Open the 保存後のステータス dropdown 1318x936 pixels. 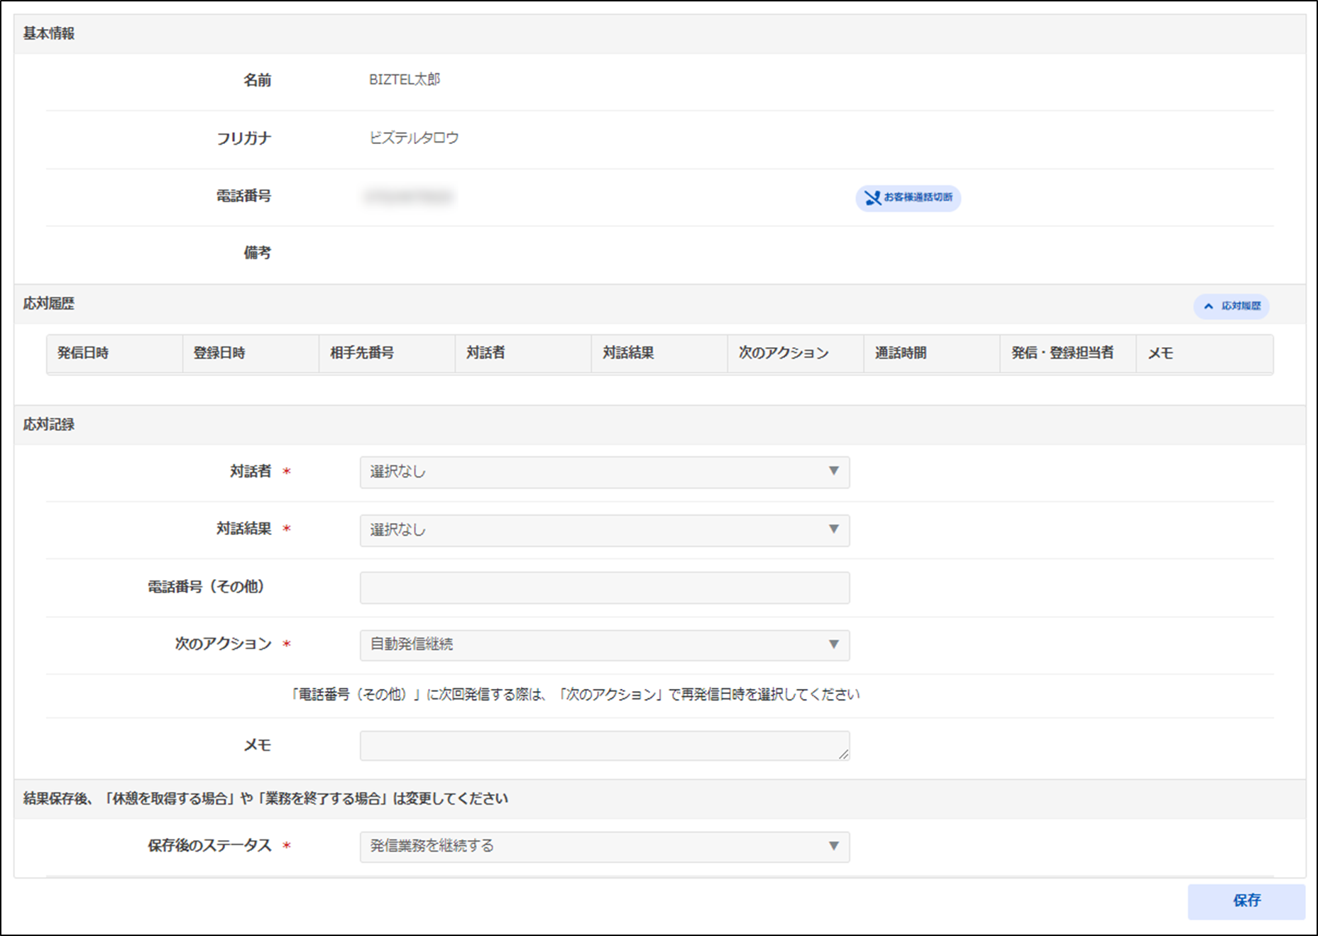click(604, 847)
